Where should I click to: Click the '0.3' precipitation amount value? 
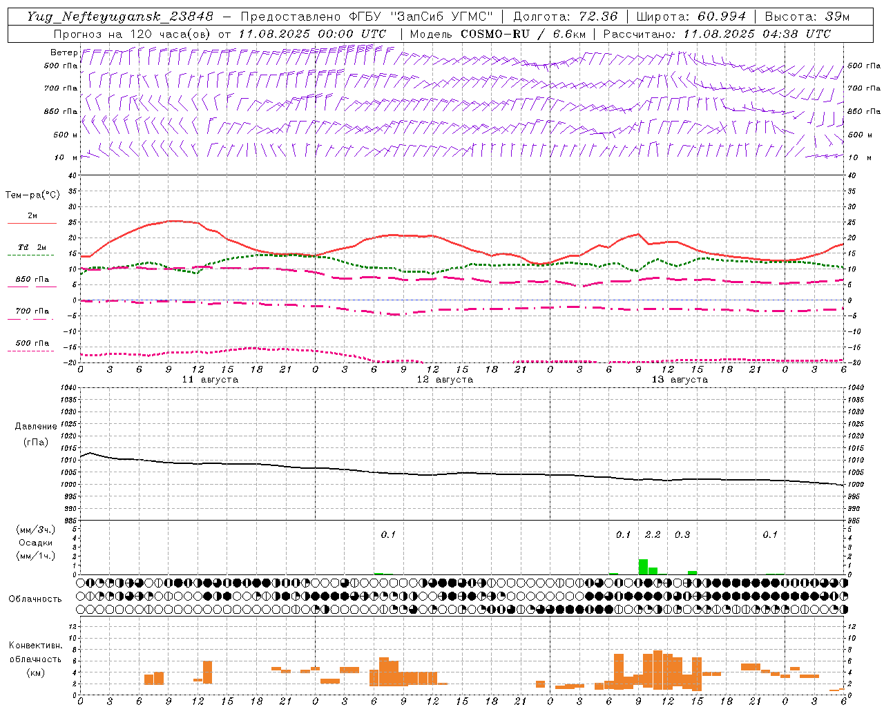pos(682,534)
